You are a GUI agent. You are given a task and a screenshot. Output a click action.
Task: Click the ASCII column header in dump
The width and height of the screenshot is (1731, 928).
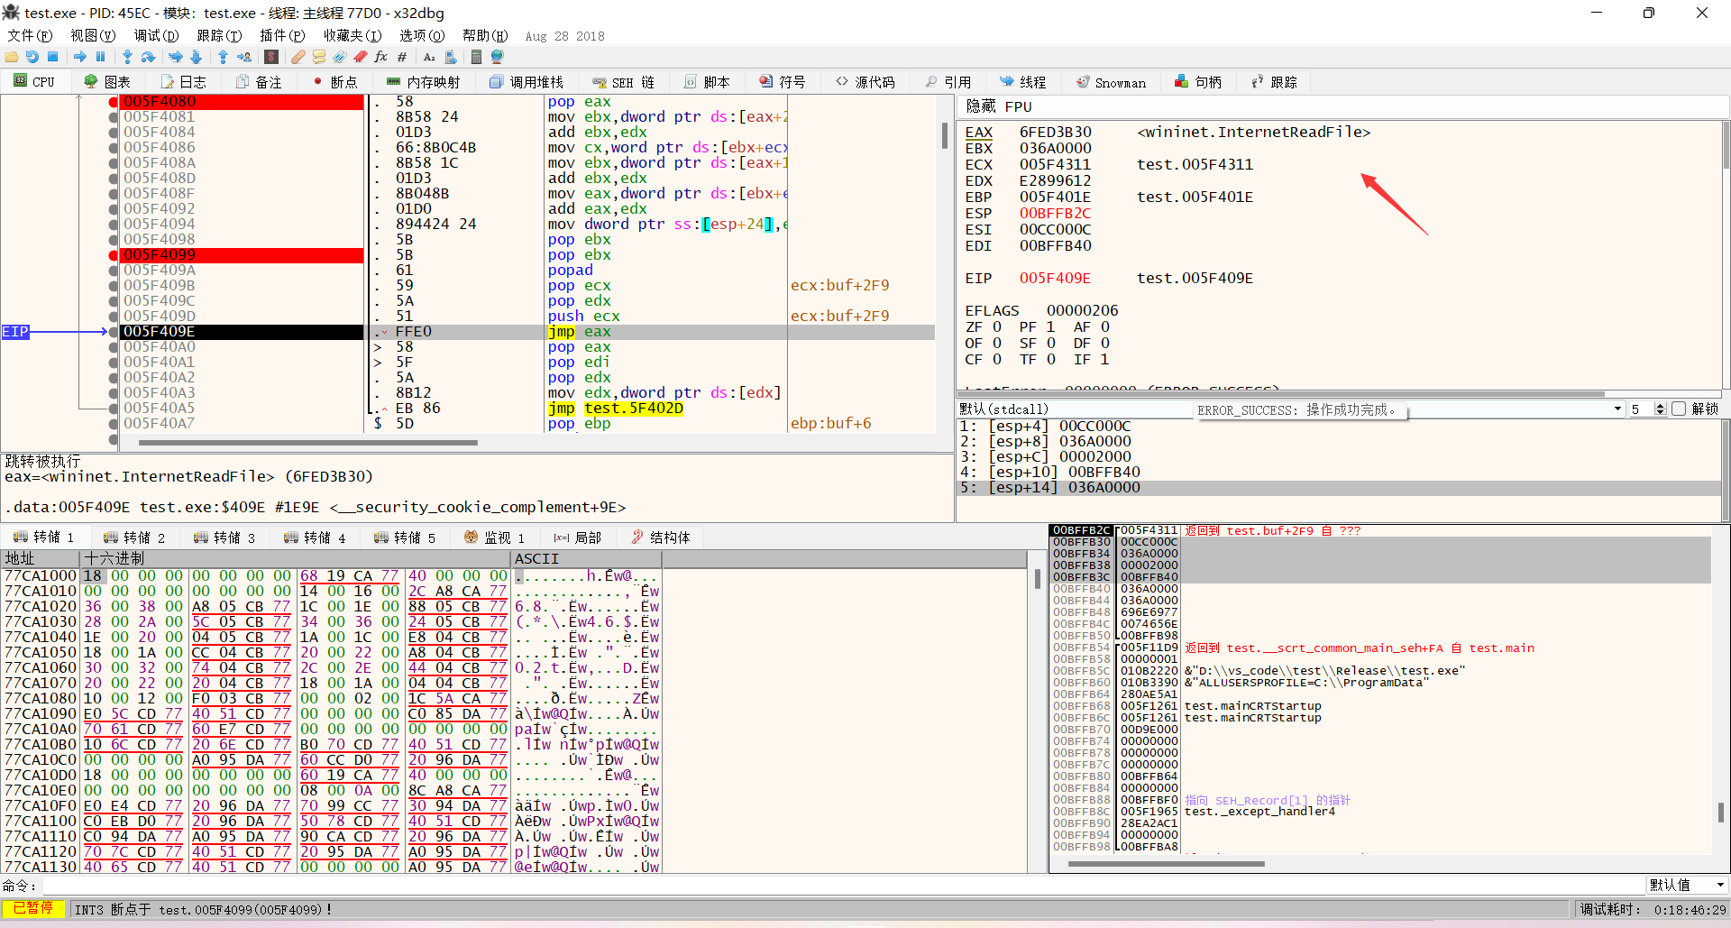click(586, 559)
